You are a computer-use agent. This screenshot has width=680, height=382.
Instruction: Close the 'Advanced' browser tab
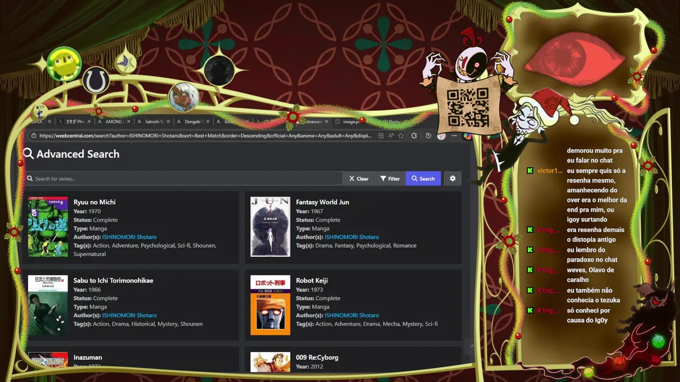326,121
